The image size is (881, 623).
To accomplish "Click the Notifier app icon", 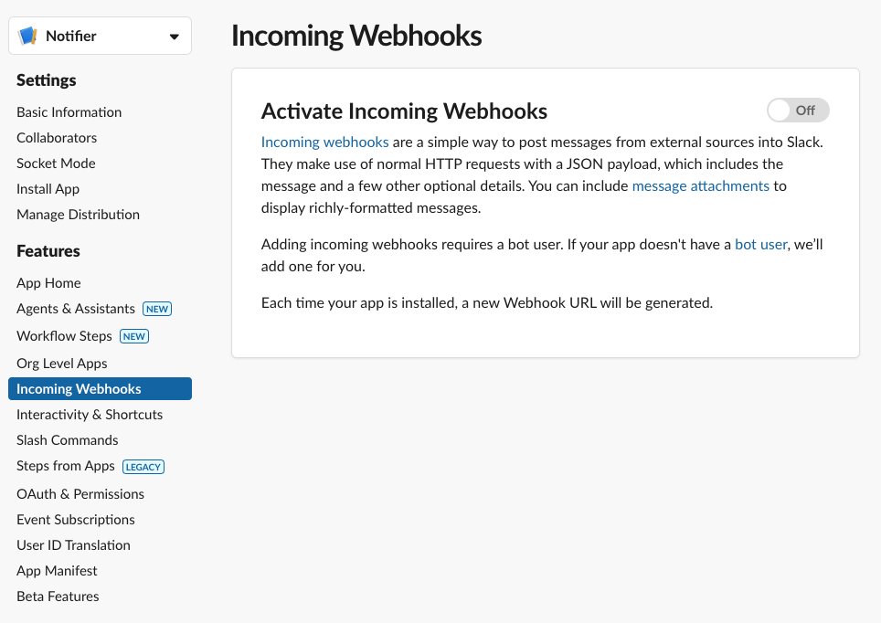I will coord(28,37).
